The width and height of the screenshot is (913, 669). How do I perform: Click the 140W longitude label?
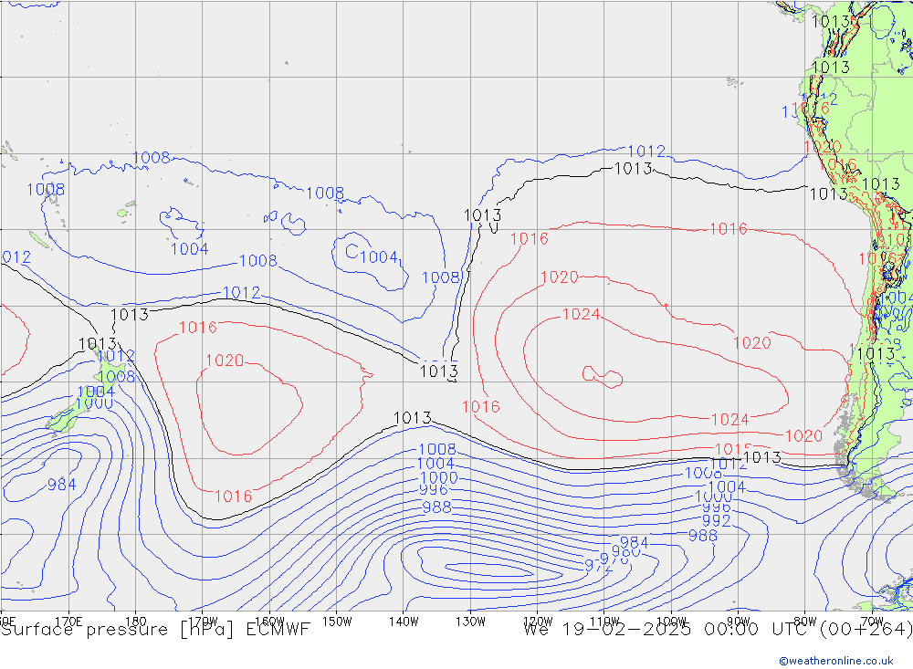click(404, 622)
